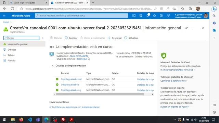Click the browser Back arrow
This screenshot has height=123, width=219.
[5, 9]
